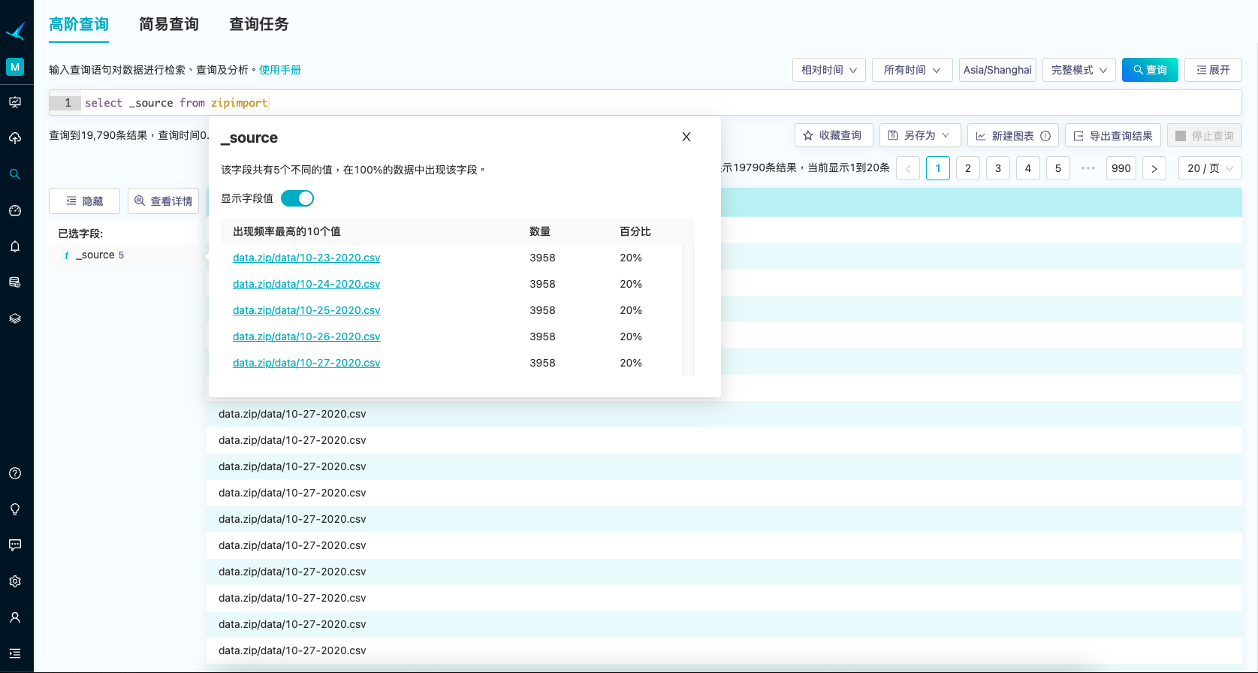Expand the sidebar menu icon at bottom

[15, 653]
